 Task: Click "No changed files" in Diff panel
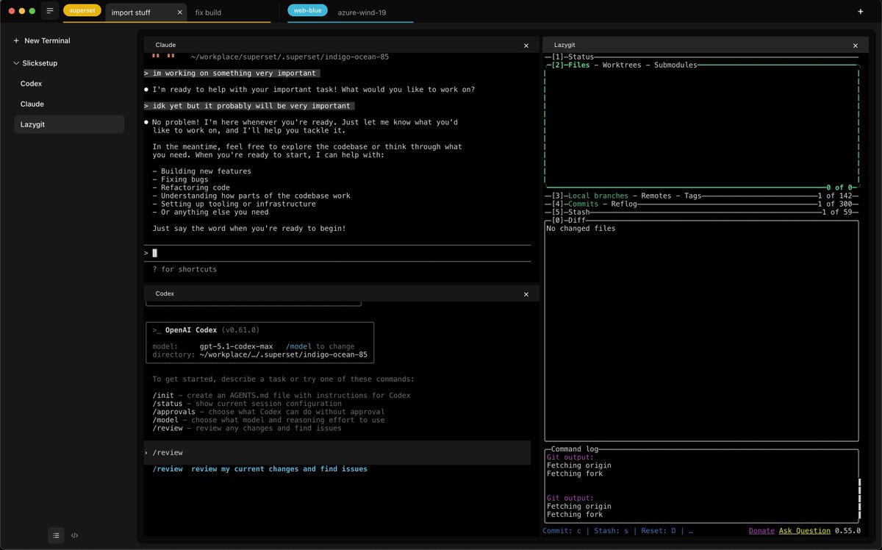point(581,229)
